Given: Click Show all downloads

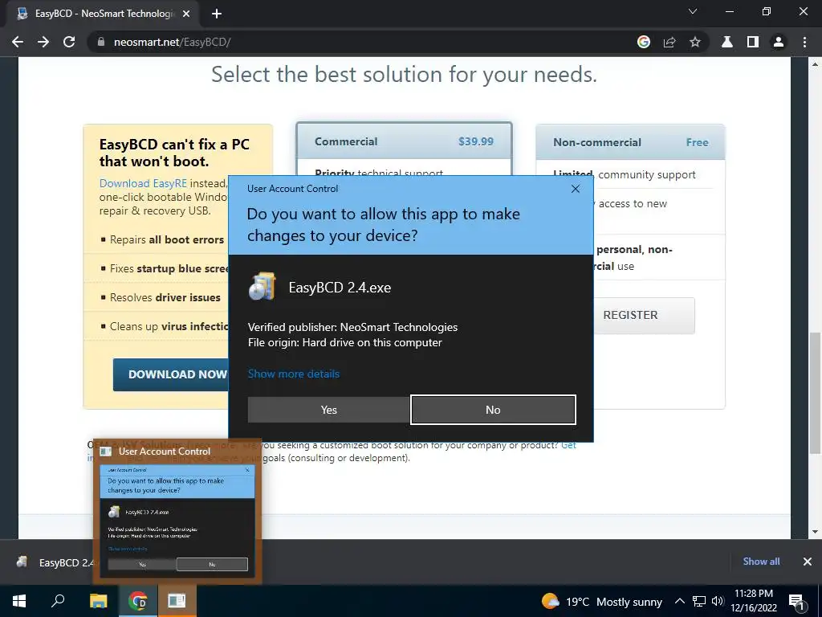Looking at the screenshot, I should tap(761, 562).
